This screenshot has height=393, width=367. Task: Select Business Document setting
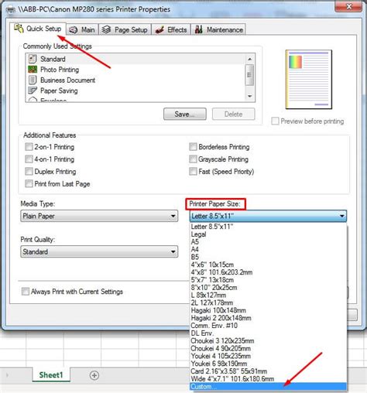[x=135, y=80]
